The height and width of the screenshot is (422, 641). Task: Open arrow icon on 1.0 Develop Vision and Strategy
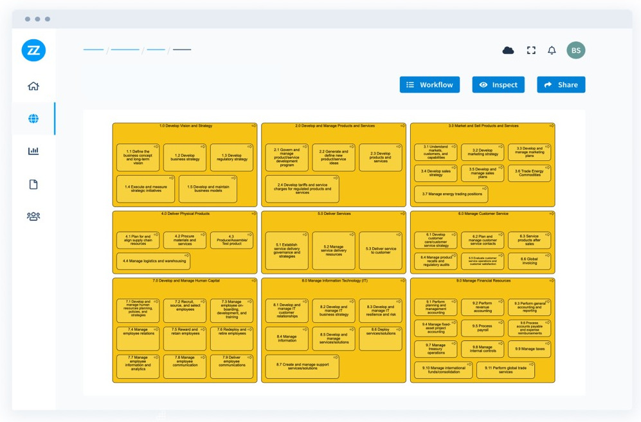tap(254, 126)
